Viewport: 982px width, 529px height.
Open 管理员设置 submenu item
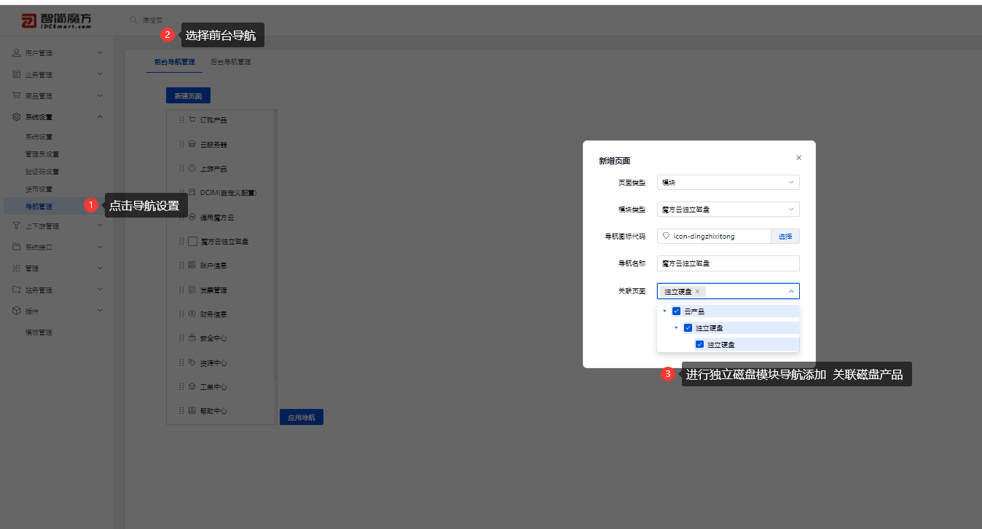coord(42,154)
